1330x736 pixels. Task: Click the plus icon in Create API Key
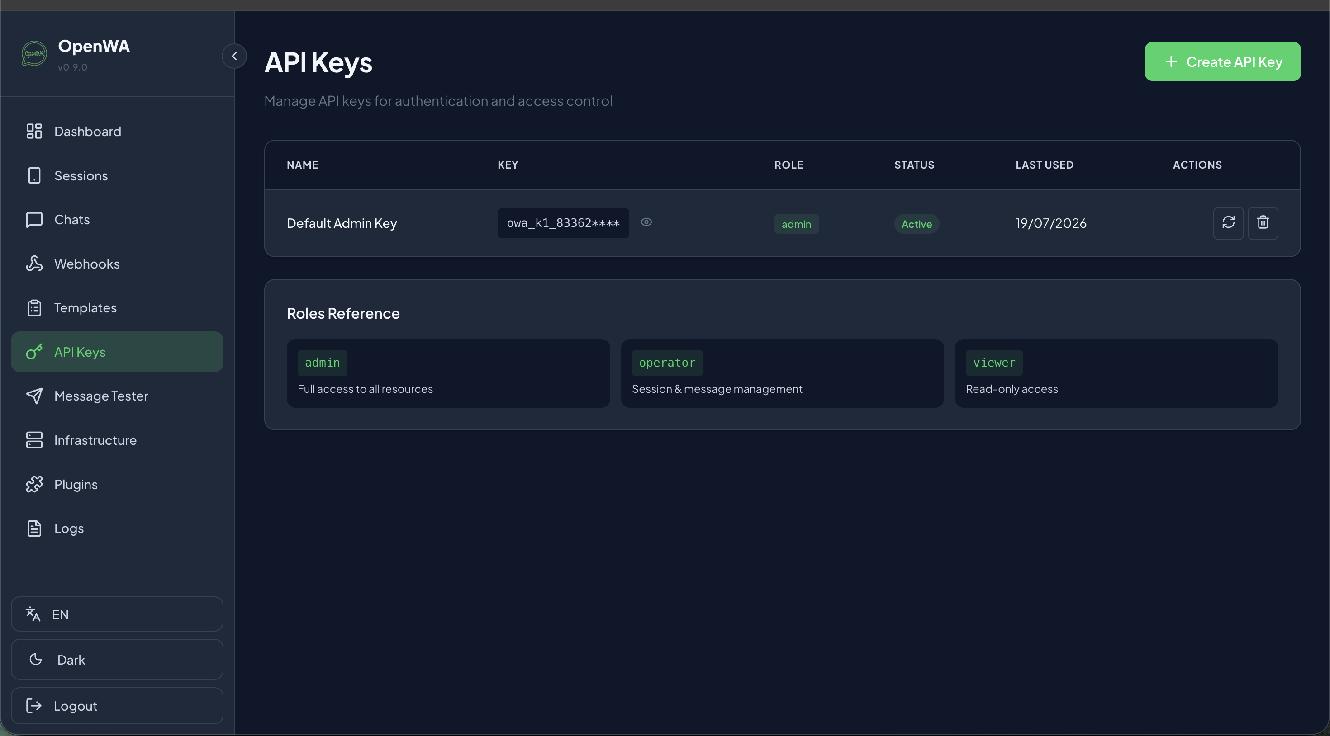1171,61
